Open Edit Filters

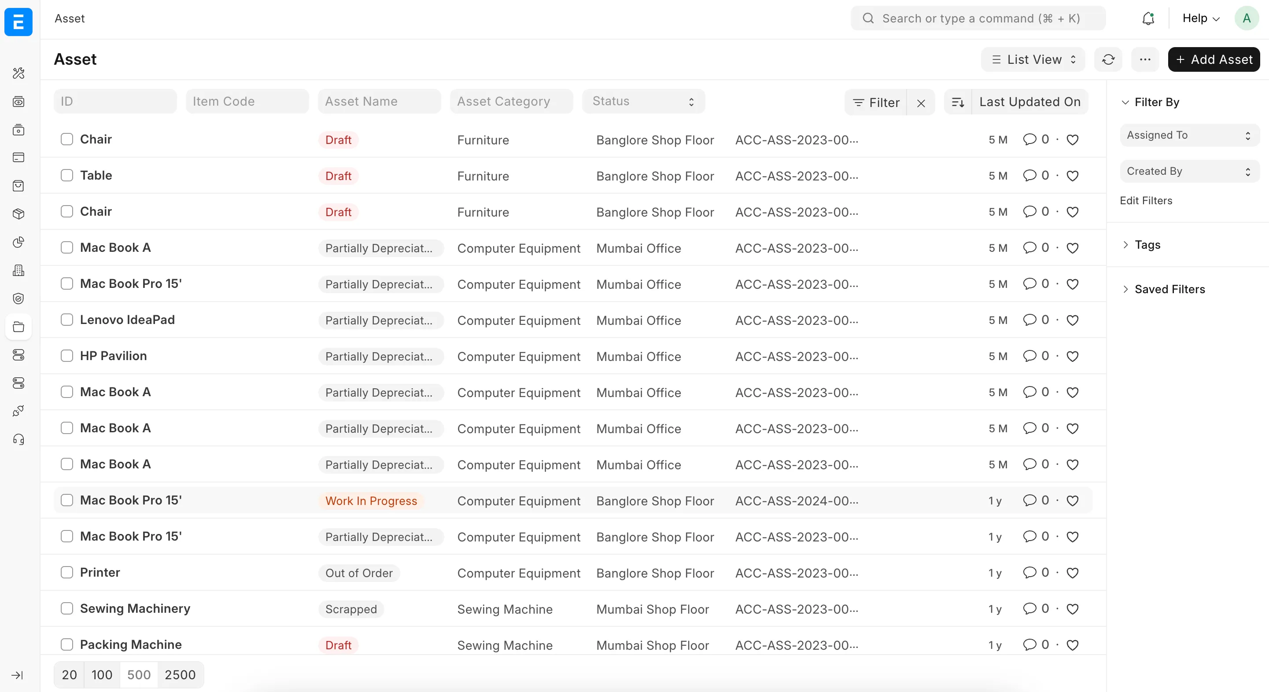coord(1145,200)
